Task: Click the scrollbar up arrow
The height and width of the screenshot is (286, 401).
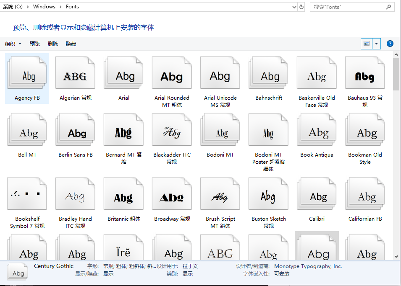Action: 396,54
